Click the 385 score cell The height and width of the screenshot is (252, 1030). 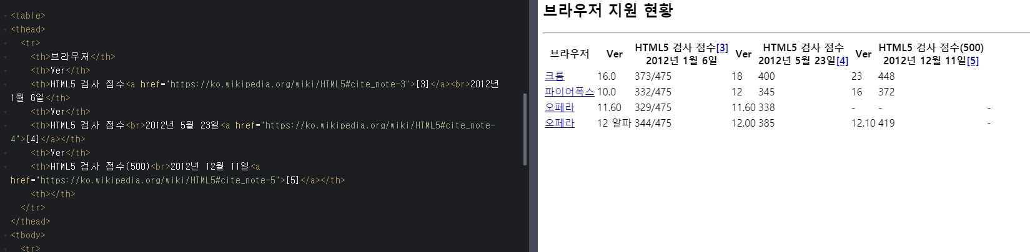point(766,123)
